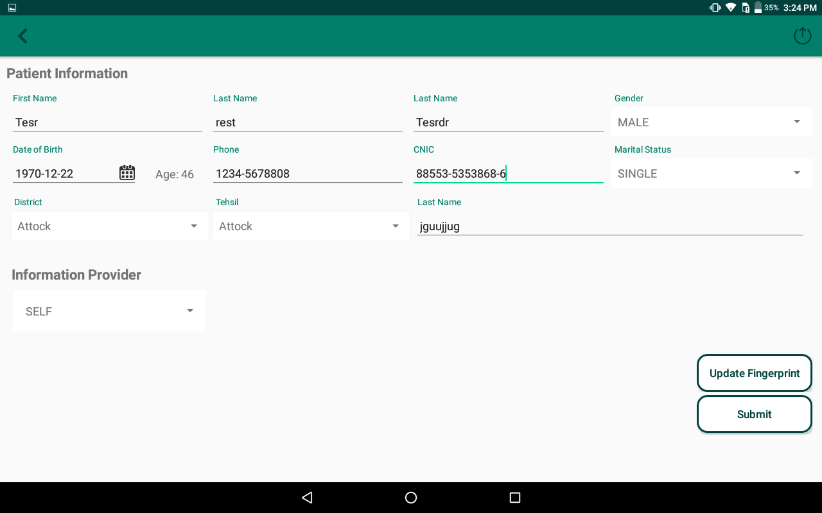Click the Tehsil label
Image resolution: width=822 pixels, height=513 pixels.
click(x=227, y=202)
